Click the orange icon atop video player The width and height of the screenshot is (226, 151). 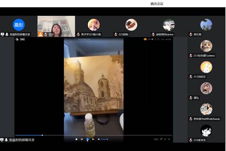[145, 39]
